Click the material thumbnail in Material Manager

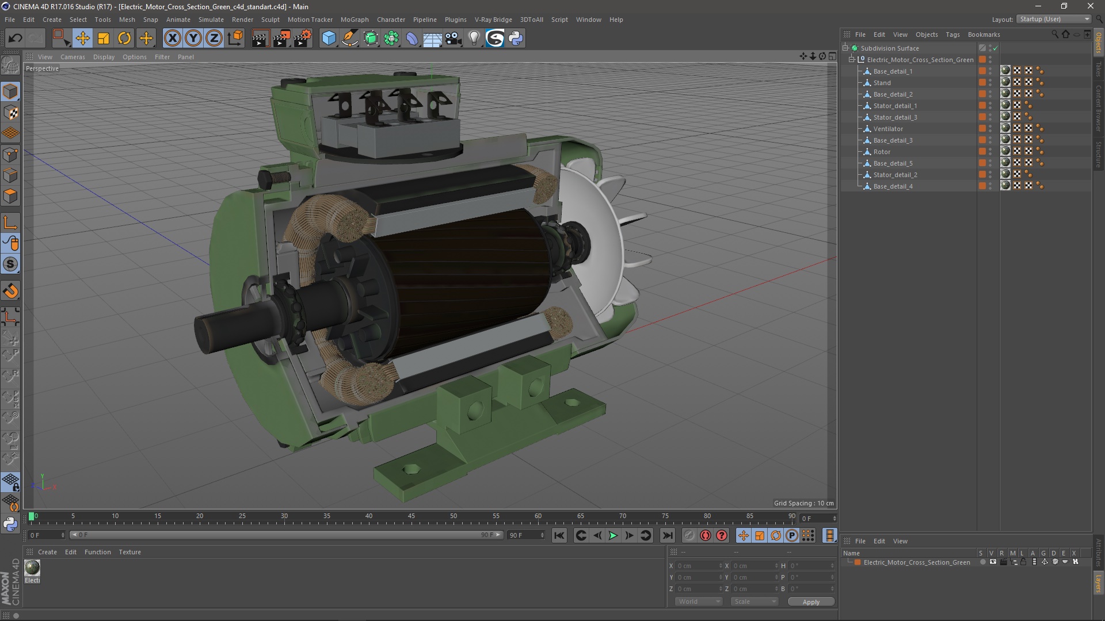32,568
